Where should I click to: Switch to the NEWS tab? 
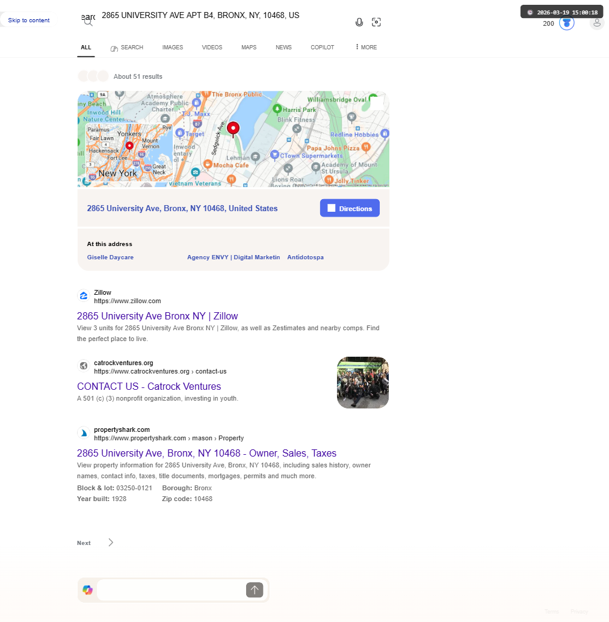[x=283, y=47]
